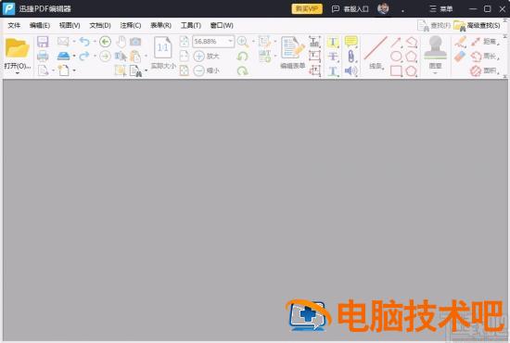This screenshot has height=343, width=510.
Task: Open the 文件 menu
Action: (x=14, y=25)
